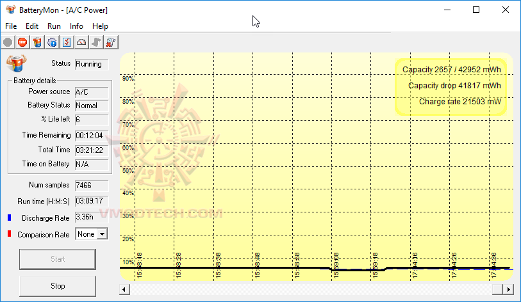Click the graph scrollbar right arrow

pos(508,289)
